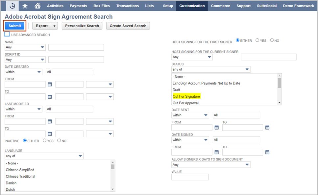
Task: Click the Status list scroll down arrow
Action: pos(280,103)
